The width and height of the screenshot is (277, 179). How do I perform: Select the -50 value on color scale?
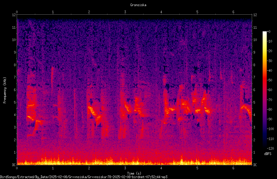(270, 80)
